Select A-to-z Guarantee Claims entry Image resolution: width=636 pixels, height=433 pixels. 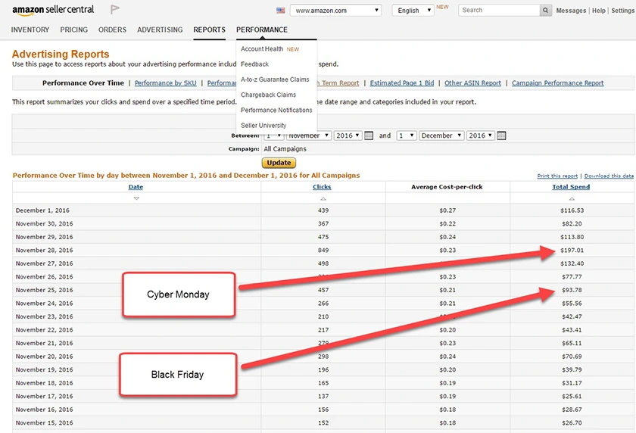pyautogui.click(x=275, y=80)
